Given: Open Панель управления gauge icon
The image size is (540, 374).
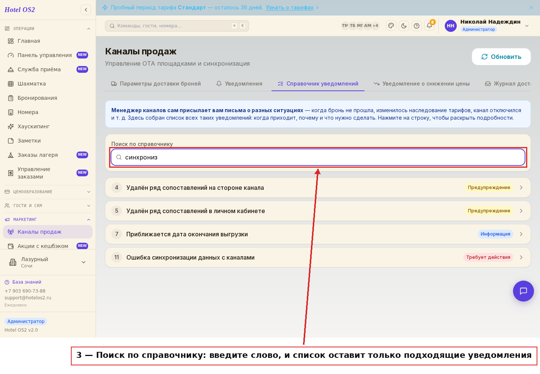Looking at the screenshot, I should (x=11, y=55).
